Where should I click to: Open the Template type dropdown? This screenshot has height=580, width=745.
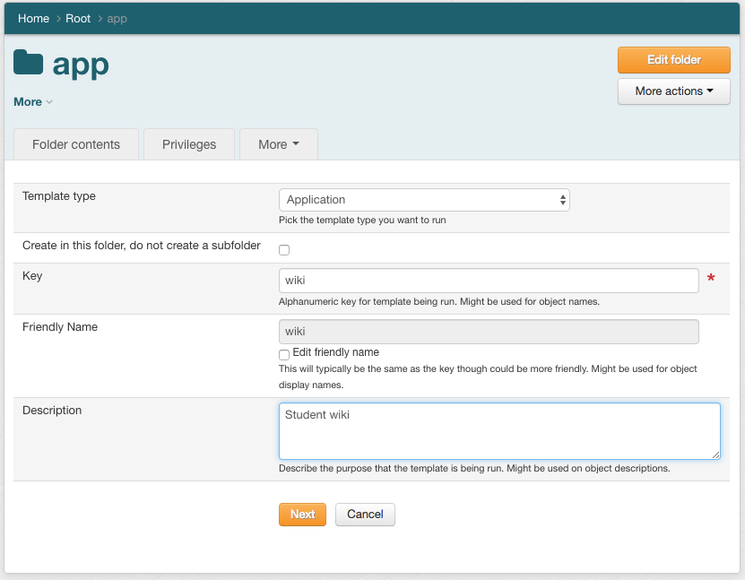coord(424,200)
